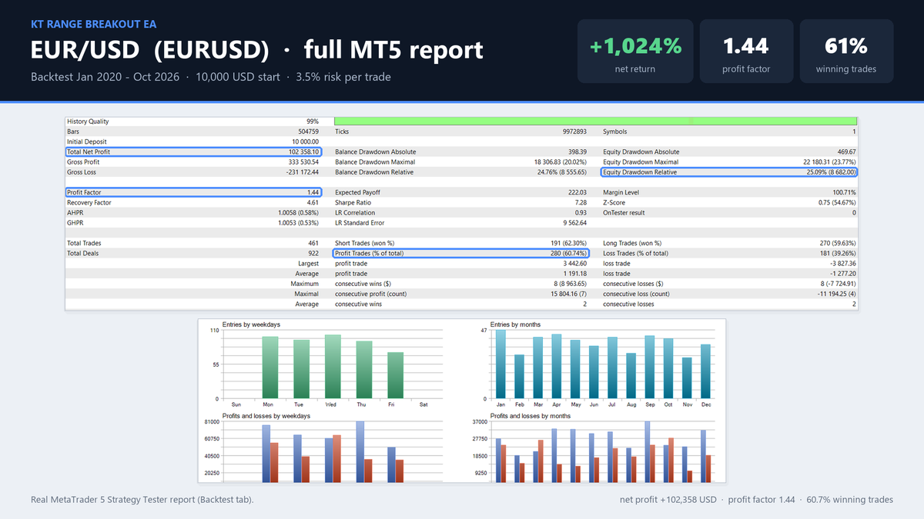Click the Equity Drawdown Absolute value 469.67
This screenshot has width=924, height=519.
845,152
